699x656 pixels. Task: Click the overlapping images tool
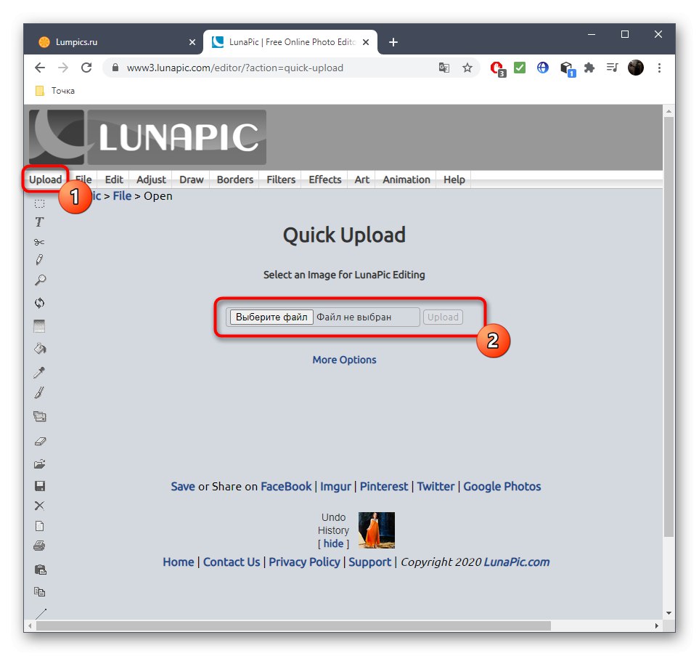pyautogui.click(x=40, y=416)
